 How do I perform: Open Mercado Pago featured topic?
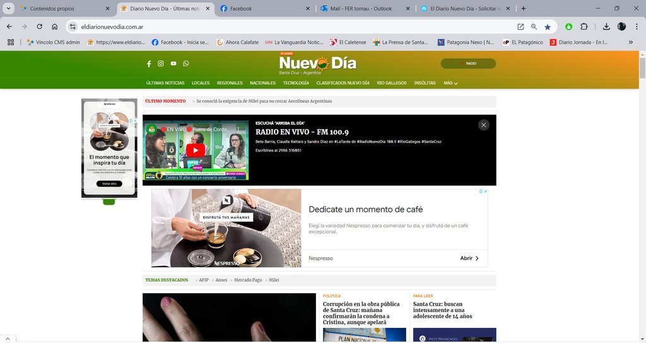point(248,280)
